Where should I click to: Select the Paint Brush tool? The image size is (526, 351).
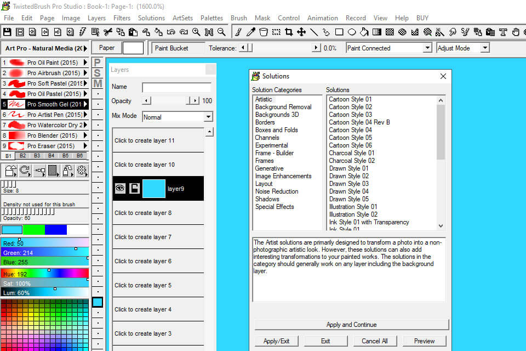point(238,32)
